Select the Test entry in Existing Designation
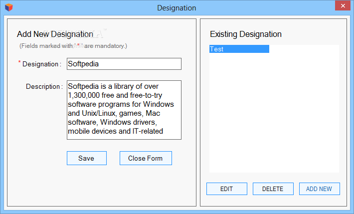Image resolution: width=354 pixels, height=214 pixels. pos(239,49)
